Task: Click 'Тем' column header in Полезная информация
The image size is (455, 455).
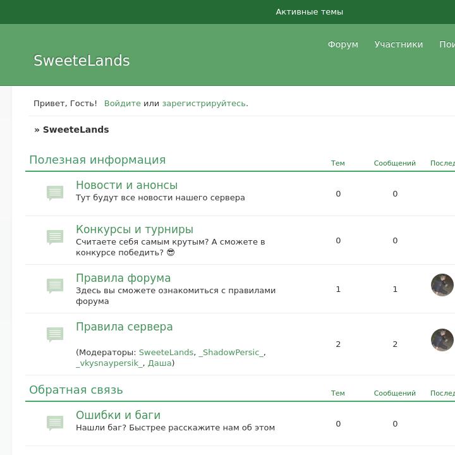Action: point(338,164)
